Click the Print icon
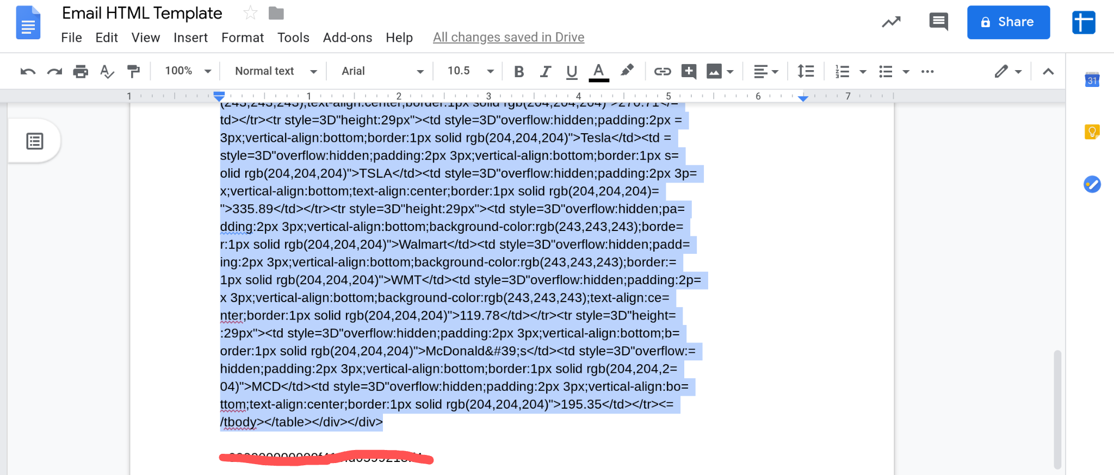Screen dimensions: 1114x475 point(81,72)
